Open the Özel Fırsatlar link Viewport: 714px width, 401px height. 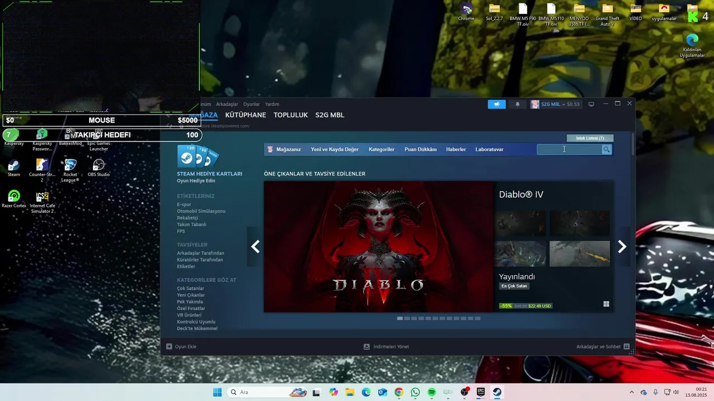[191, 309]
